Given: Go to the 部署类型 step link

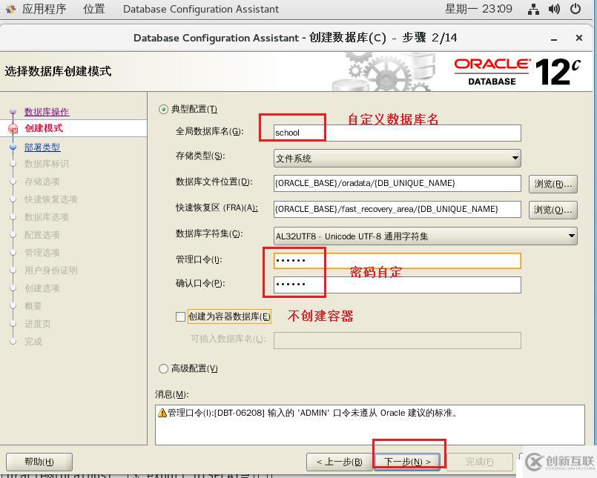Looking at the screenshot, I should click(42, 147).
